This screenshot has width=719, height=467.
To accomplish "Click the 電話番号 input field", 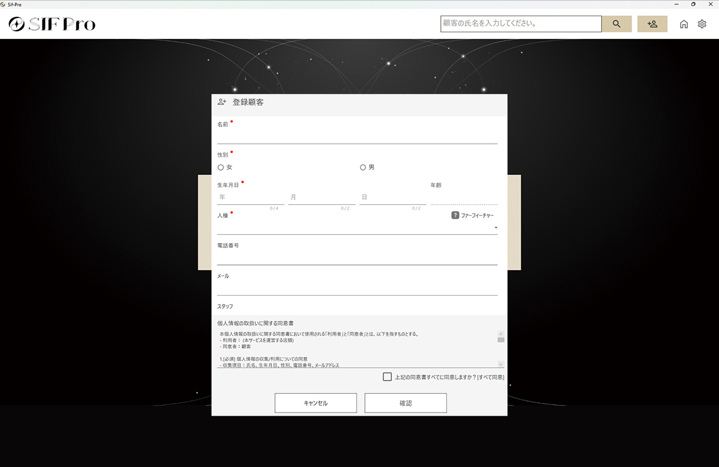I will coord(357,258).
